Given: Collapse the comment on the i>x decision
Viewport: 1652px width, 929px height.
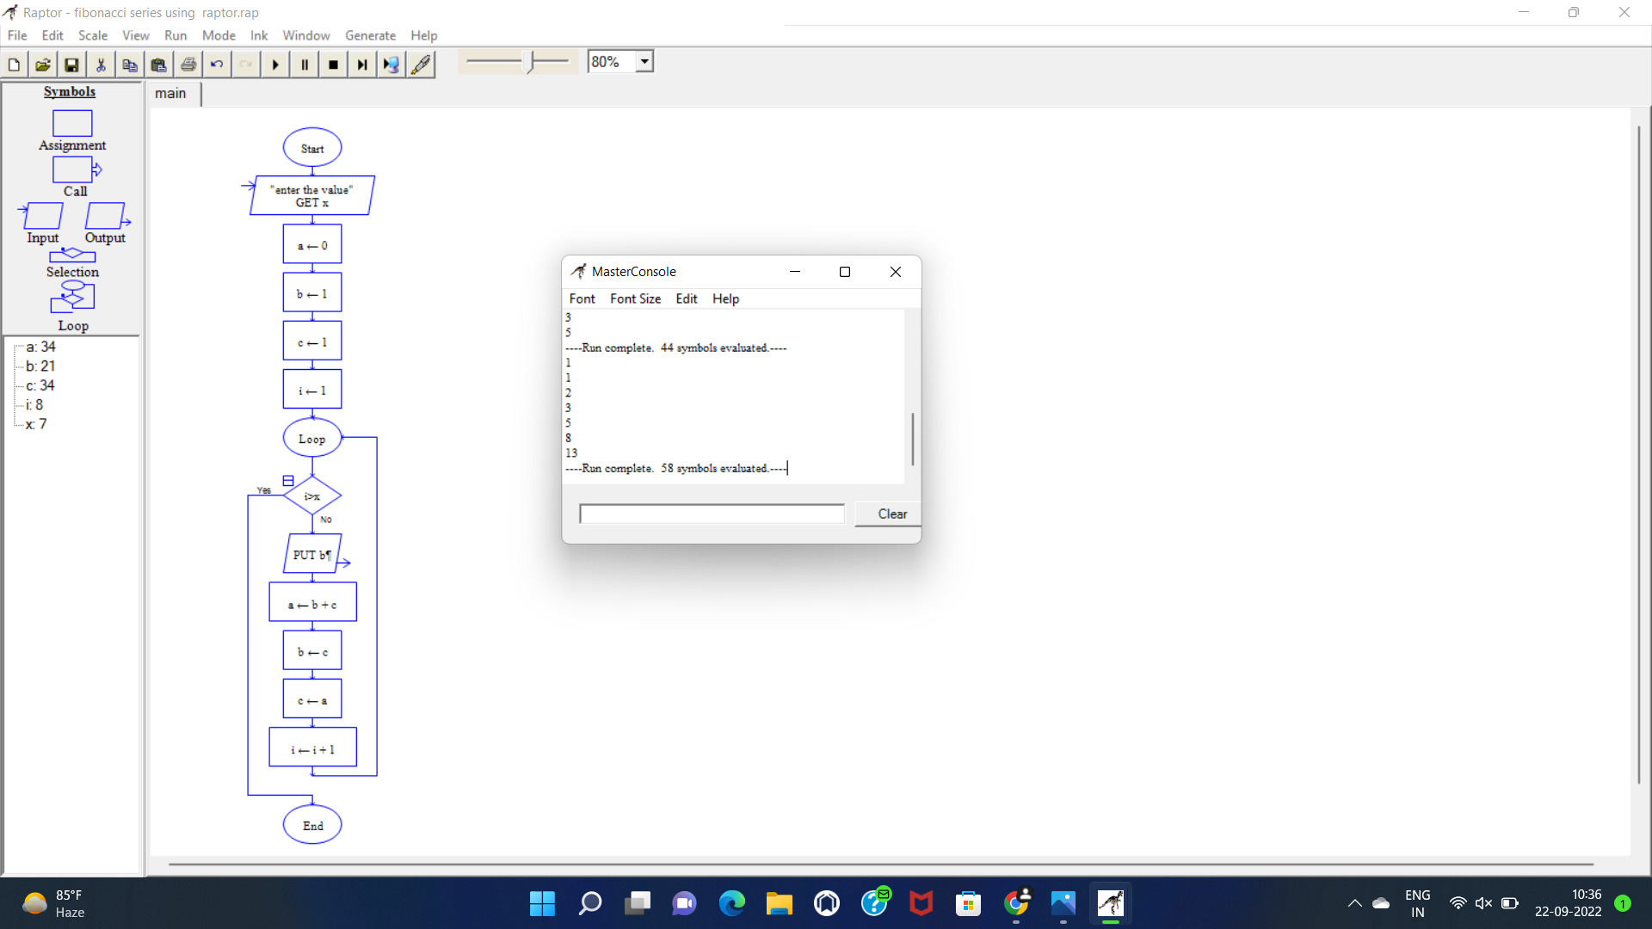Looking at the screenshot, I should click(x=287, y=481).
